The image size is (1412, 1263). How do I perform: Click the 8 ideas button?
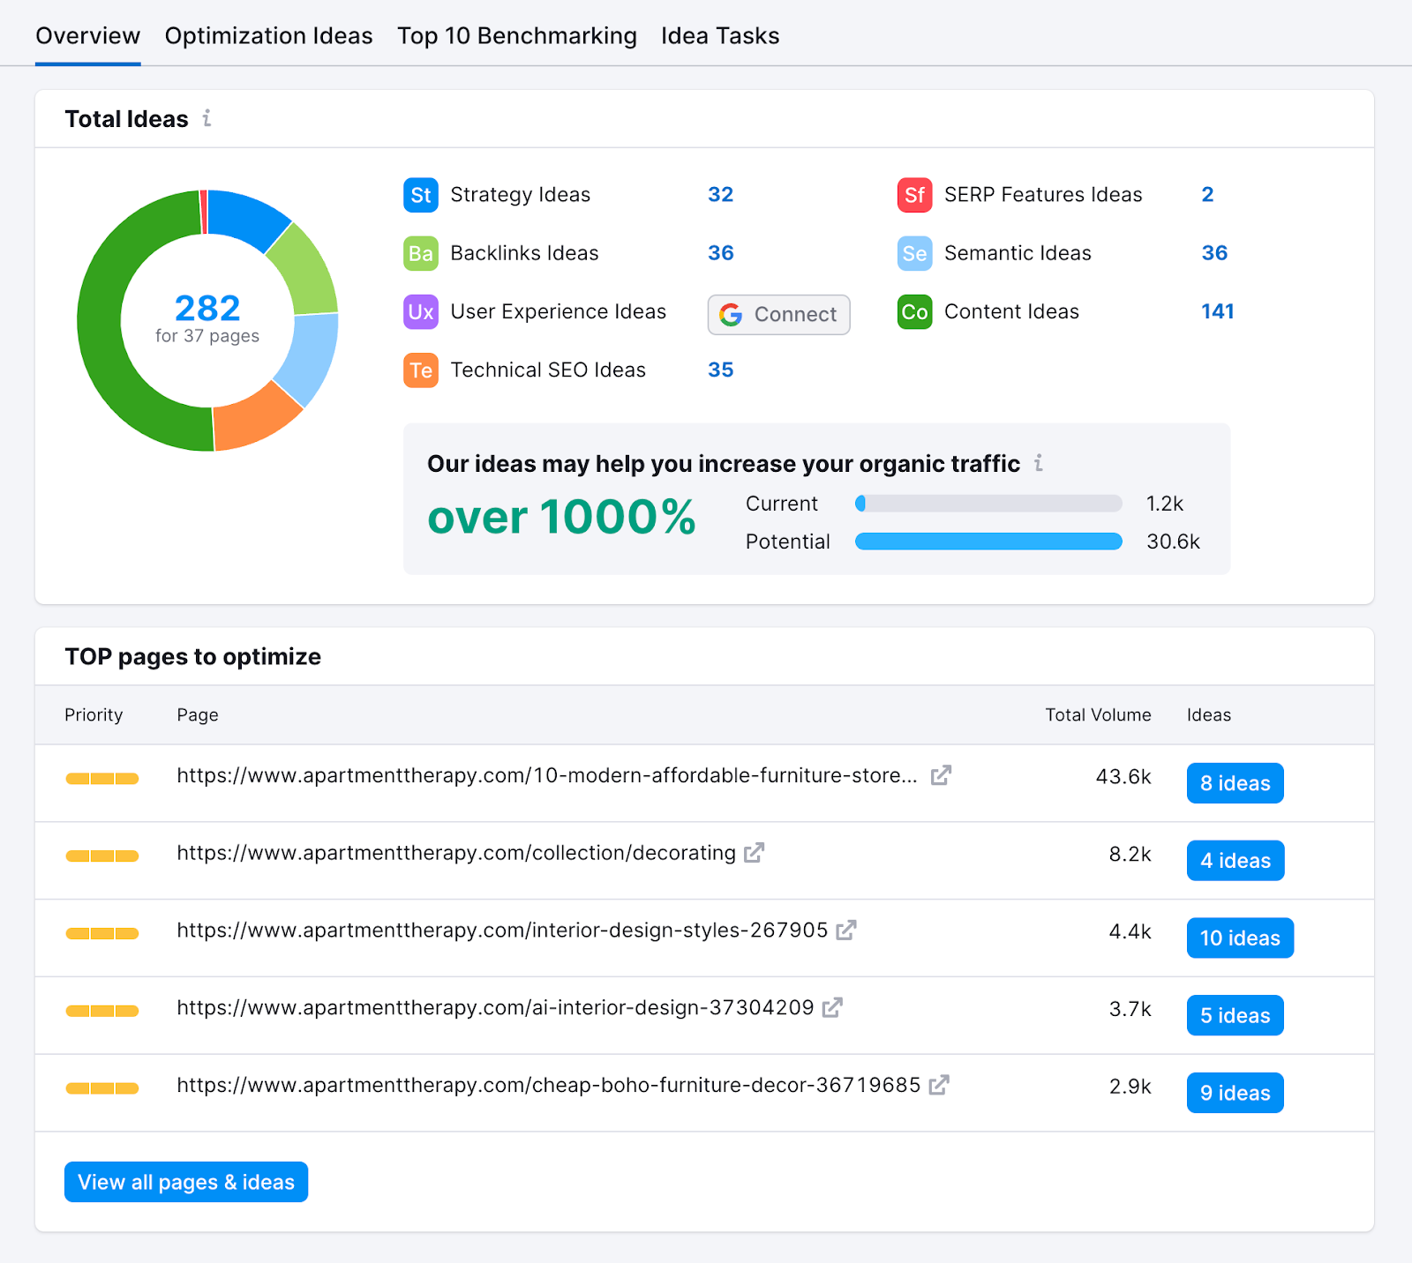[x=1235, y=783]
